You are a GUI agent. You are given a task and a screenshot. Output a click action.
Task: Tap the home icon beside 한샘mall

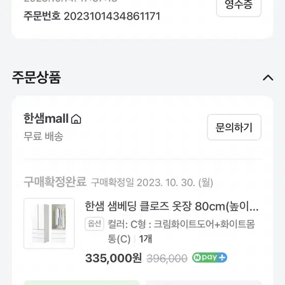point(76,119)
